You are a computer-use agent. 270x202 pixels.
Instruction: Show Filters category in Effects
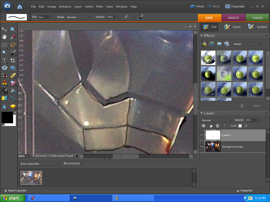[x=204, y=44]
